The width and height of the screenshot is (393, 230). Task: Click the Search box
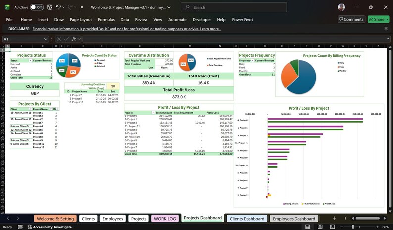[234, 7]
